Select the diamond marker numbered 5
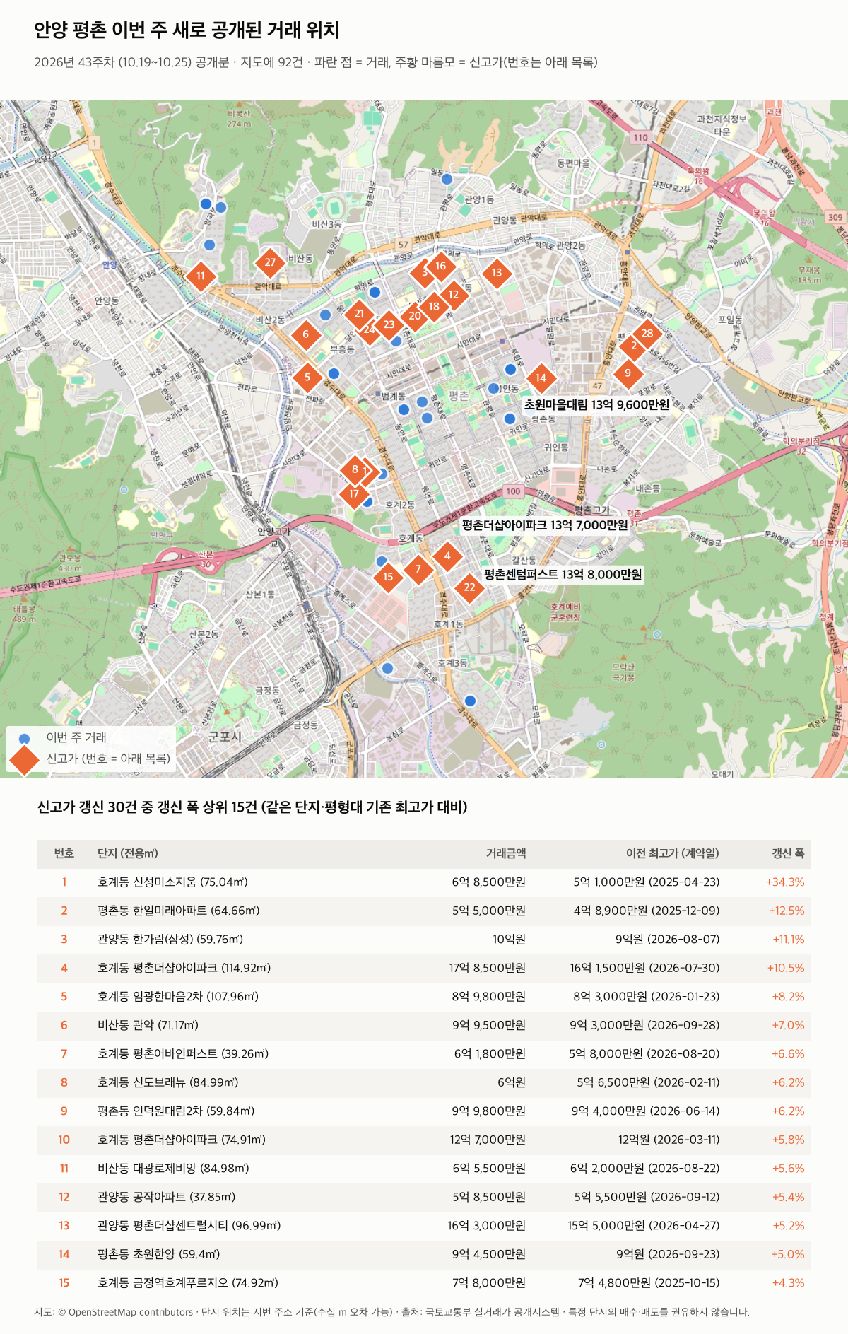Viewport: 848px width, 1334px height. pos(307,378)
